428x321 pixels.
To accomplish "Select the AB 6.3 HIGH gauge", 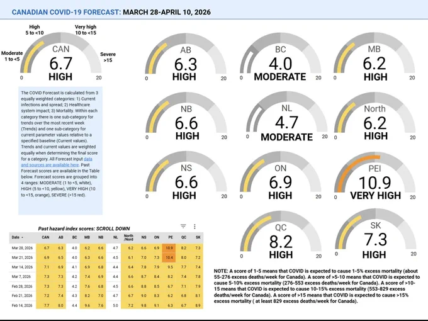I will (186, 57).
